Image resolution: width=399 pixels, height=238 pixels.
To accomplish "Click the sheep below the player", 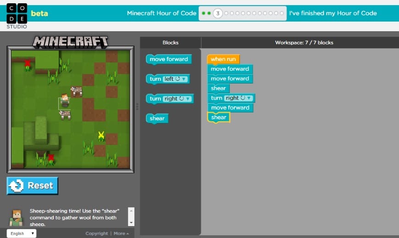I will 65,115.
